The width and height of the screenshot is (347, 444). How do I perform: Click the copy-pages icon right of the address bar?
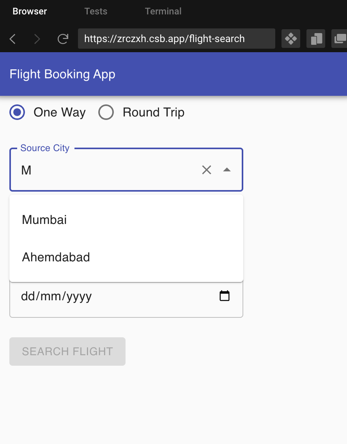(316, 39)
